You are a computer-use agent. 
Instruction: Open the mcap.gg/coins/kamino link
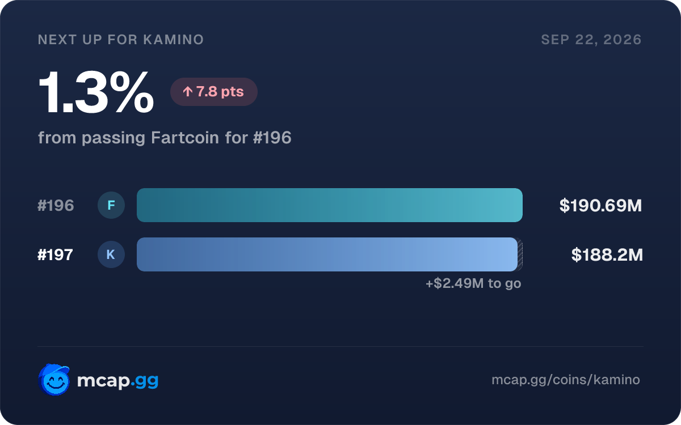point(566,380)
